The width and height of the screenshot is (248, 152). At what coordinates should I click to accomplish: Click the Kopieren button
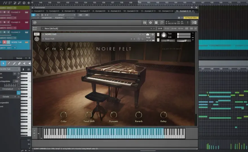(x=59, y=18)
